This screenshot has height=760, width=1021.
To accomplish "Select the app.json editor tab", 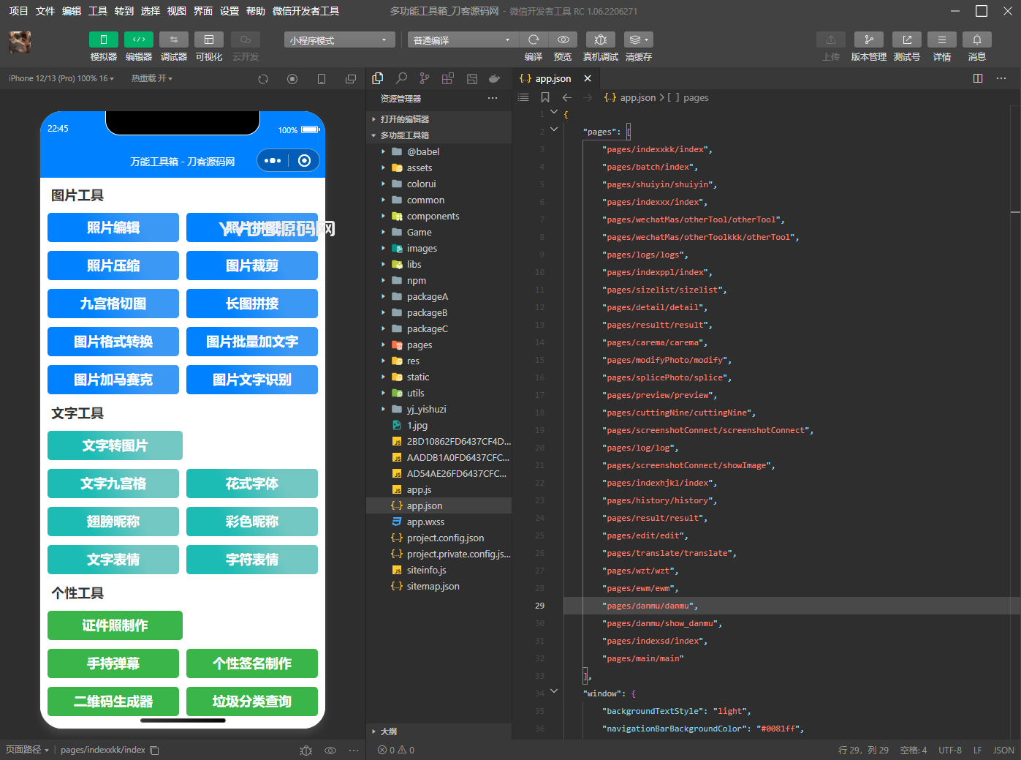I will coord(553,78).
